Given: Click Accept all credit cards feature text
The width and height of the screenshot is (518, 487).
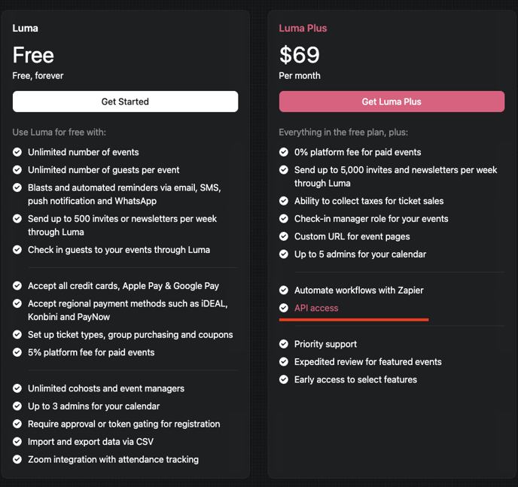Looking at the screenshot, I should [x=123, y=286].
